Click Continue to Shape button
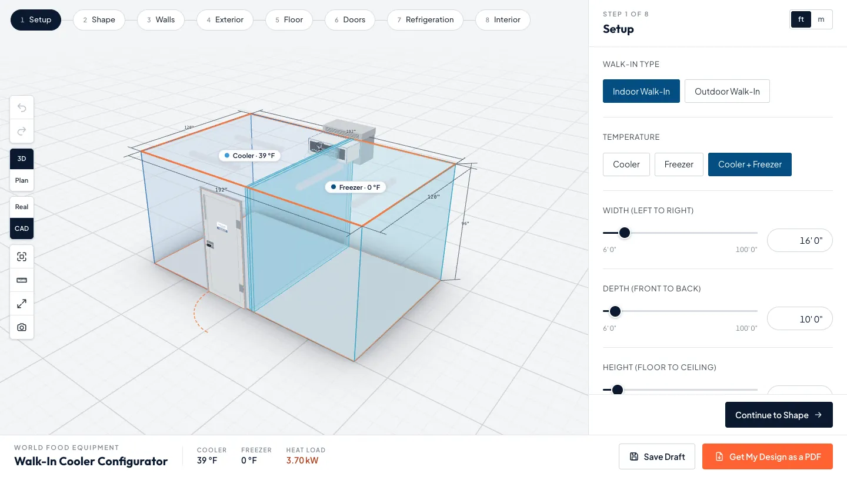This screenshot has height=477, width=847. 779,415
